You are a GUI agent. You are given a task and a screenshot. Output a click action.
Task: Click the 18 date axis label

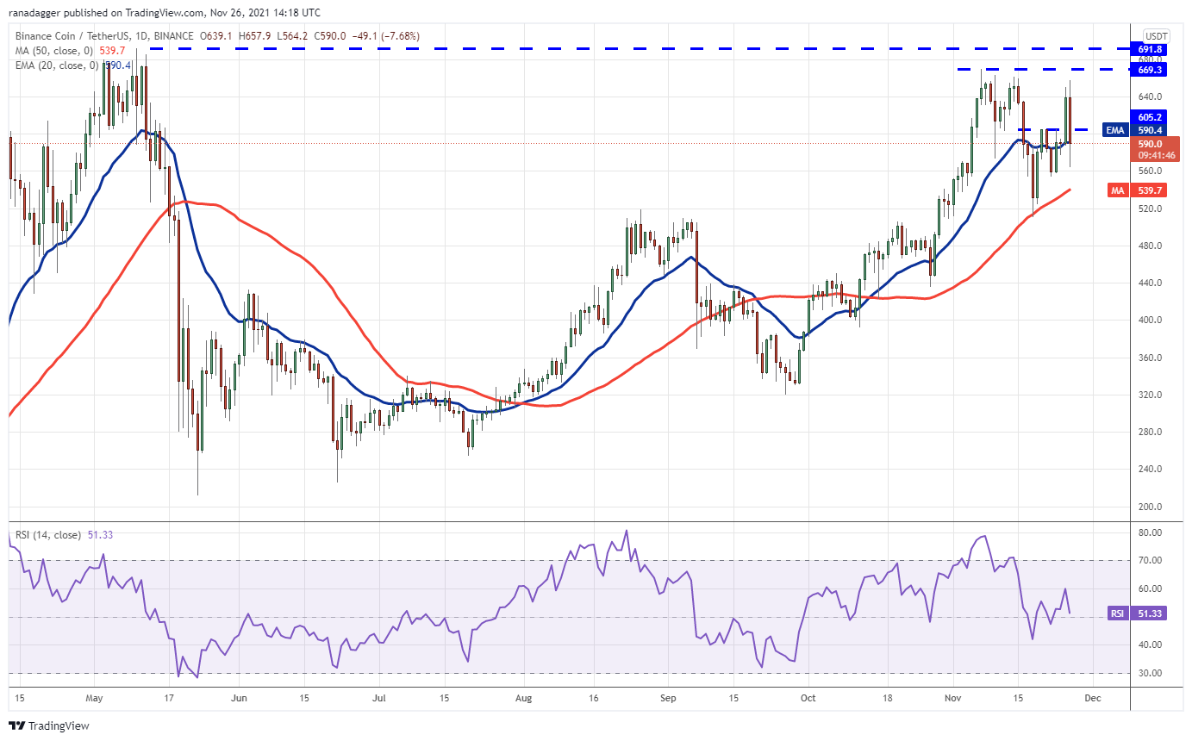[x=887, y=698]
